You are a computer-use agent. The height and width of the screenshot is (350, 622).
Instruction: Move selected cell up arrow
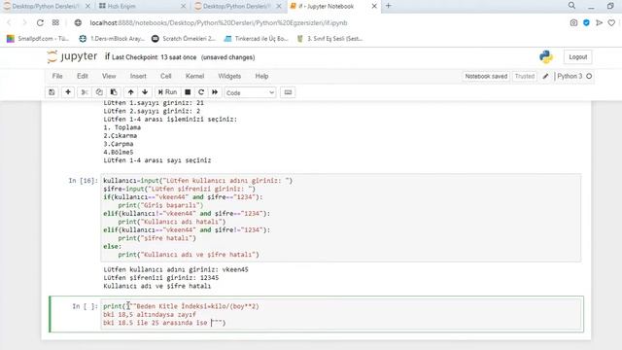pyautogui.click(x=130, y=92)
